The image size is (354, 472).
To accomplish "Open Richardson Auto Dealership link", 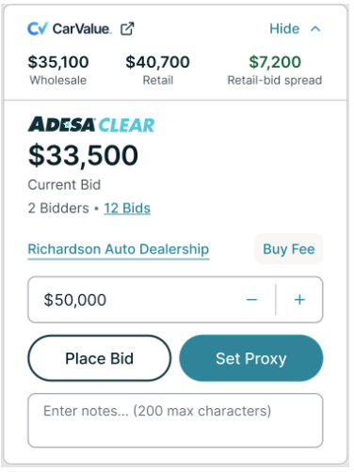I will click(119, 249).
